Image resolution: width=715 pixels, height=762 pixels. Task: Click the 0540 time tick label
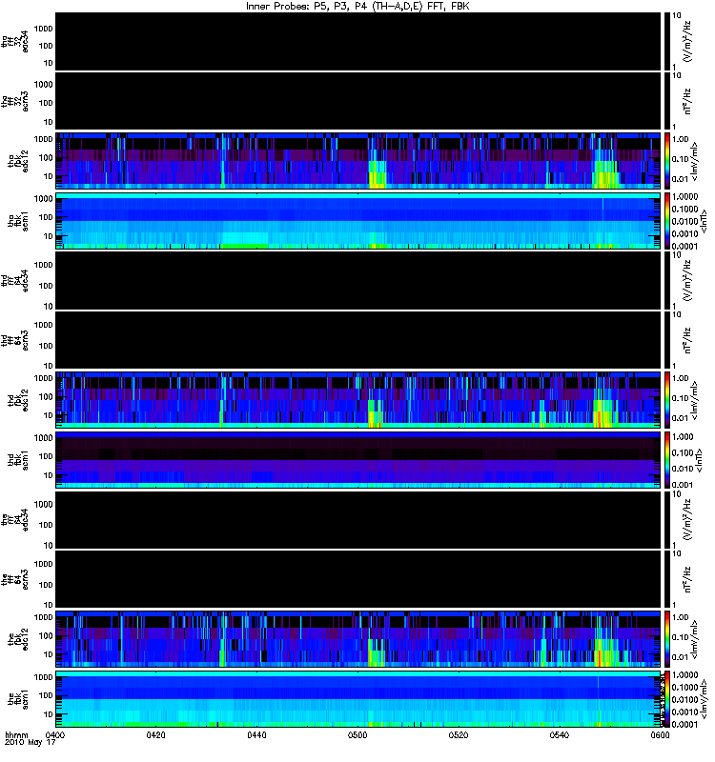pos(559,734)
